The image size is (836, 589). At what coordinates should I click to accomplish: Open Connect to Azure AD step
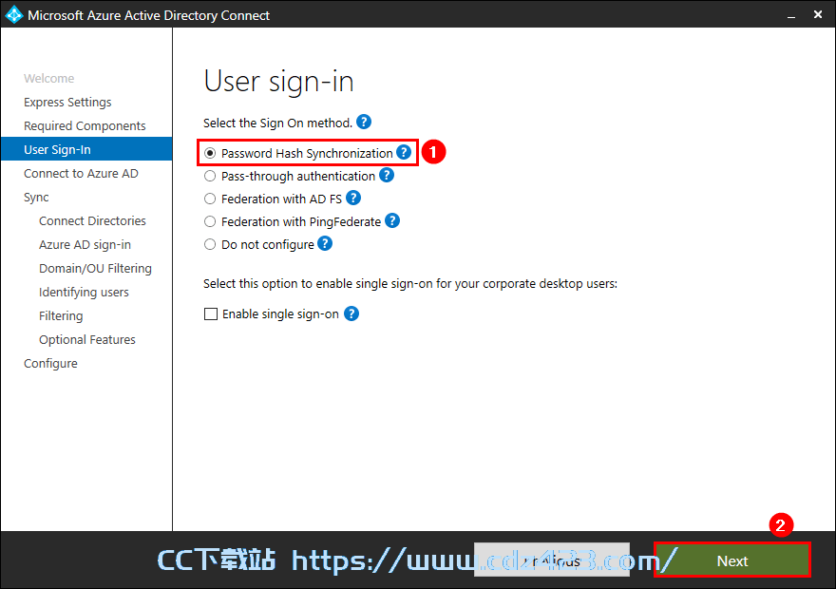[81, 173]
